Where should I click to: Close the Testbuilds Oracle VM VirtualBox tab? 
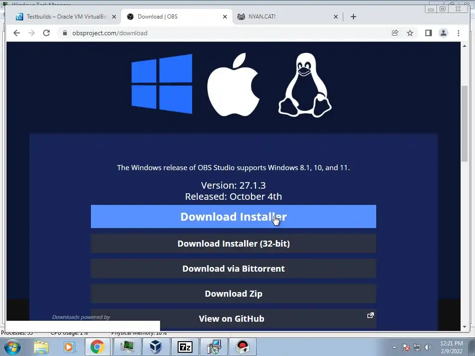pos(114,17)
